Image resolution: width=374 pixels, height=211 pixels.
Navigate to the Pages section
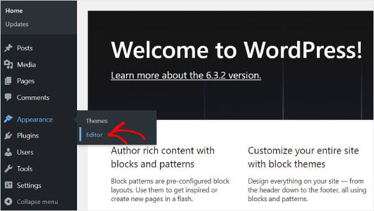tap(26, 81)
